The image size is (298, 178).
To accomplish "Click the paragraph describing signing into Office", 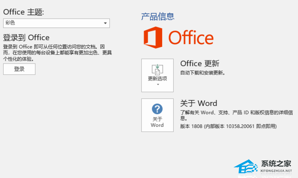I will (57, 53).
